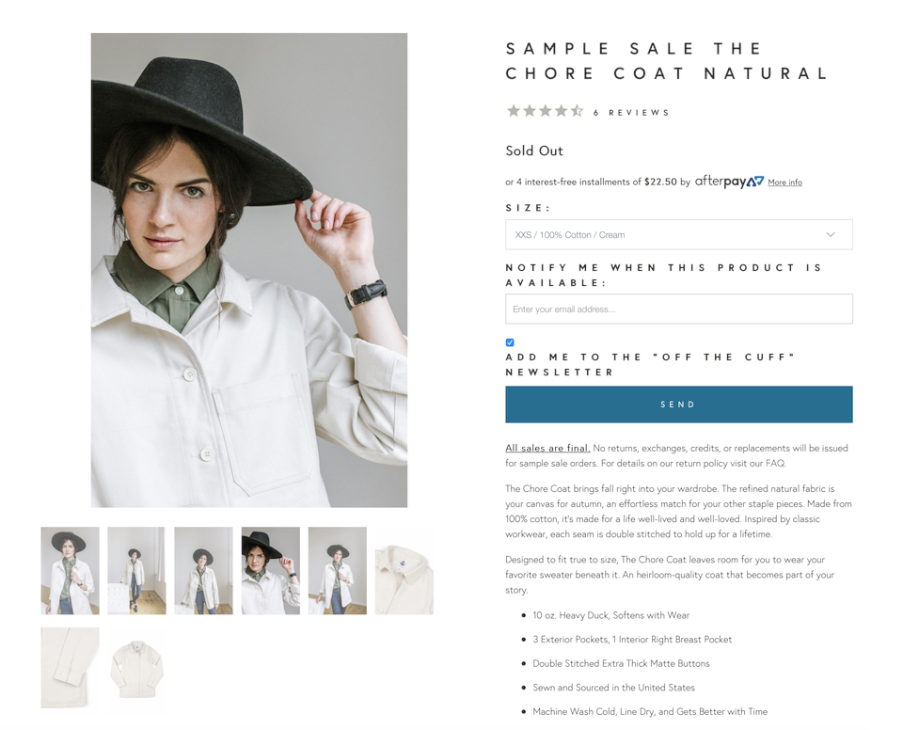Select the third thumbnail with hat tilted down
Image resolution: width=903 pixels, height=730 pixels.
[x=203, y=570]
